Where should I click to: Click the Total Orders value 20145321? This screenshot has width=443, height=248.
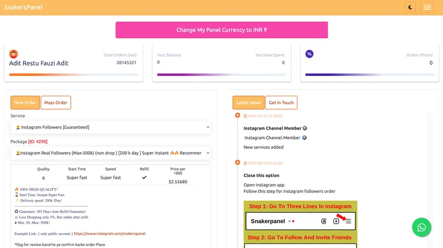126,63
